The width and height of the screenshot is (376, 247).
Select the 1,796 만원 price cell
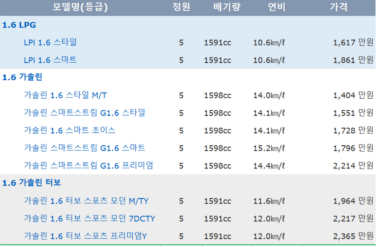[x=353, y=148]
